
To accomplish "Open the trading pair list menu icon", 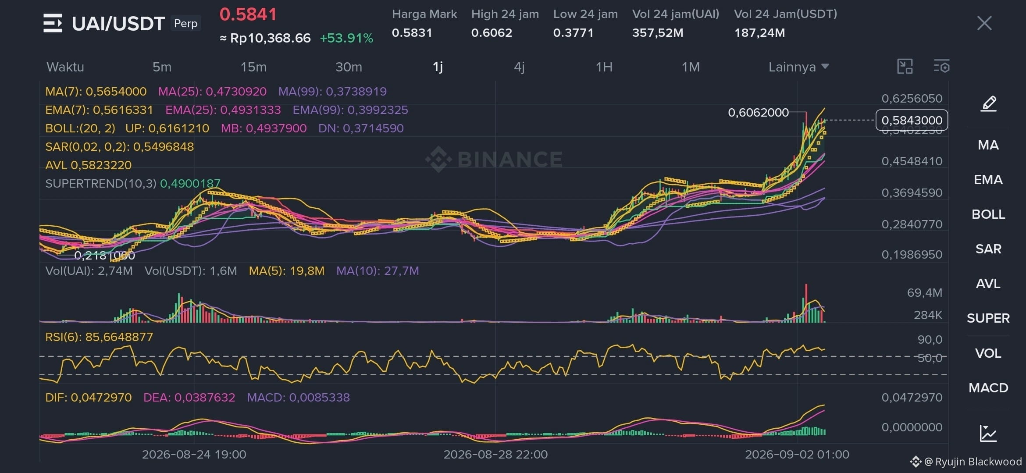I will 53,23.
